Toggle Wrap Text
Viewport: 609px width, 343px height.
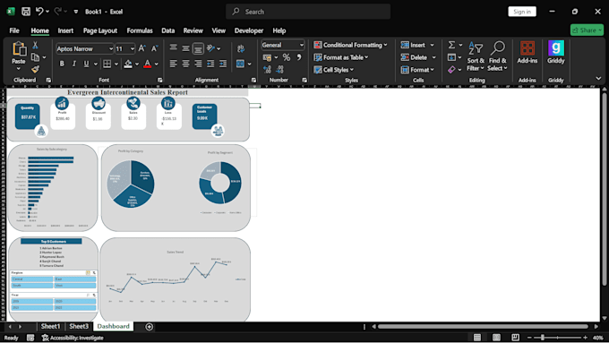241,48
